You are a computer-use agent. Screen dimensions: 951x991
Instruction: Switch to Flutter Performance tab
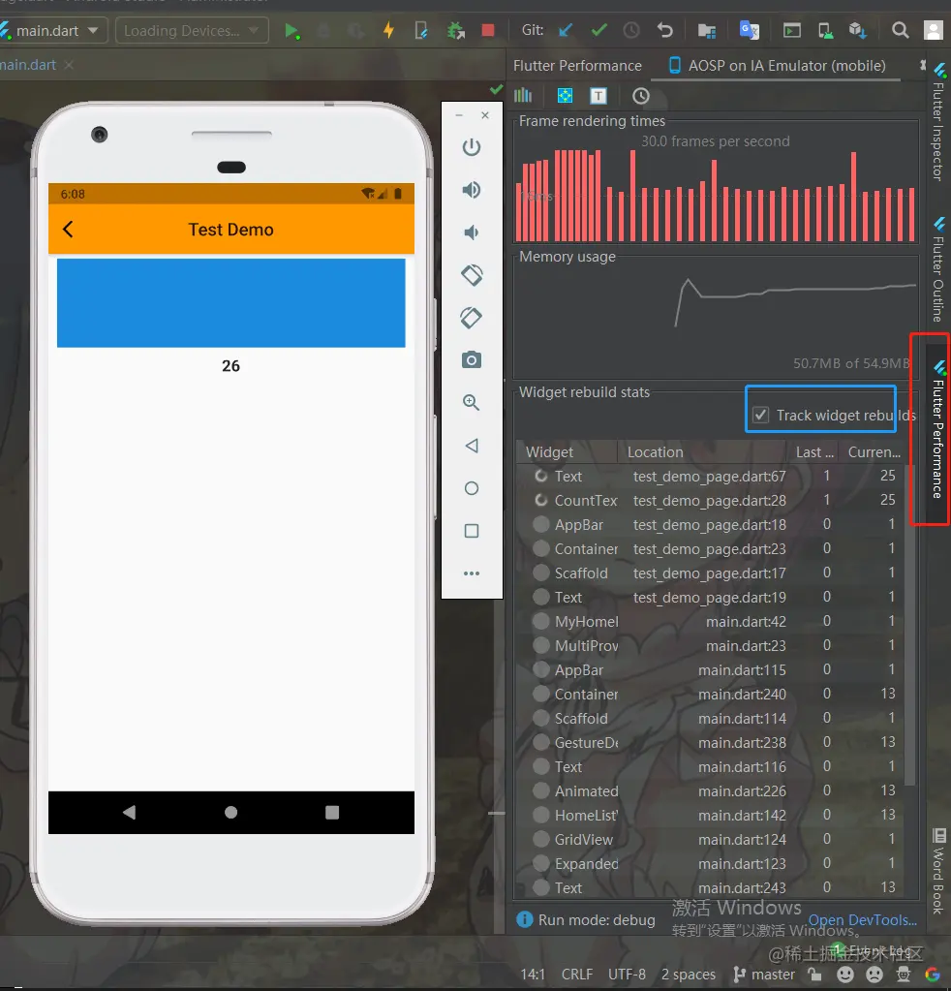point(577,66)
